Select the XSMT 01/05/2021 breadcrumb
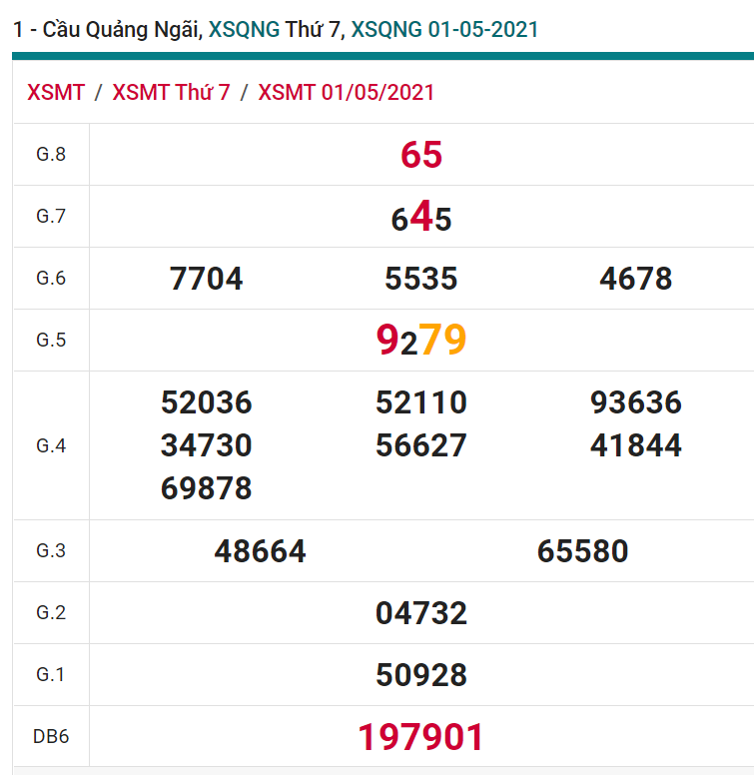This screenshot has height=775, width=754. pos(347,93)
